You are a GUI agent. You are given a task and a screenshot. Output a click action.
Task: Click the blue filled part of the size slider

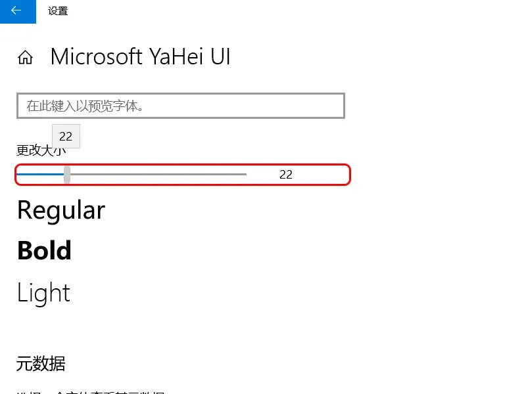pyautogui.click(x=39, y=175)
